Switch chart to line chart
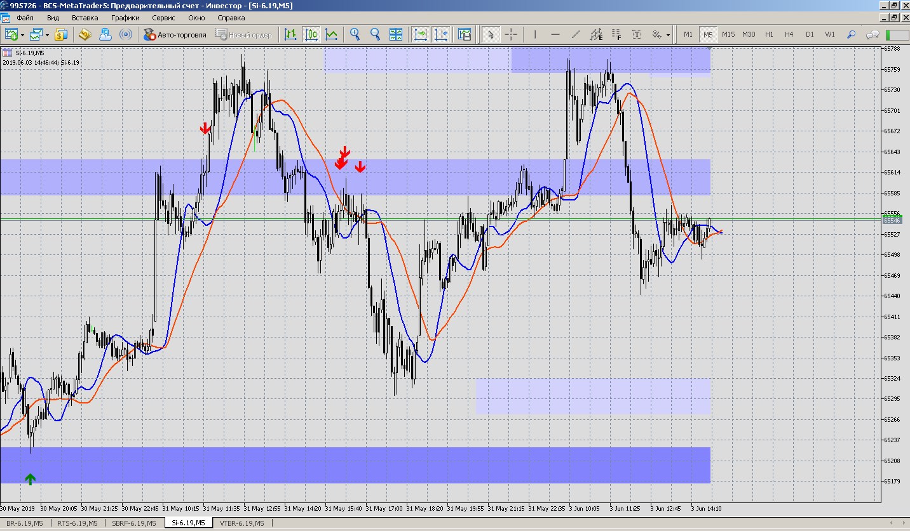 [x=332, y=34]
